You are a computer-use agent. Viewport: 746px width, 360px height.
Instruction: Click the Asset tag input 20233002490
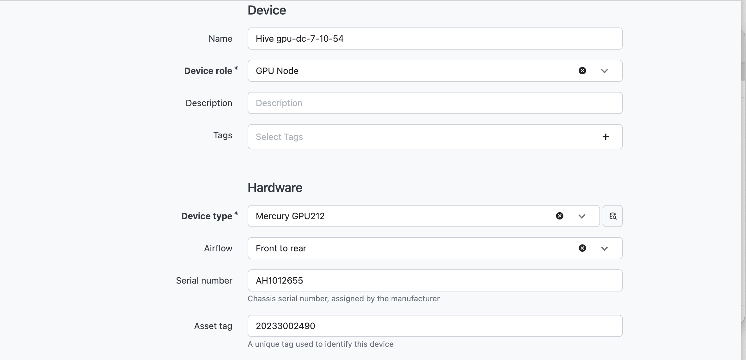point(435,326)
